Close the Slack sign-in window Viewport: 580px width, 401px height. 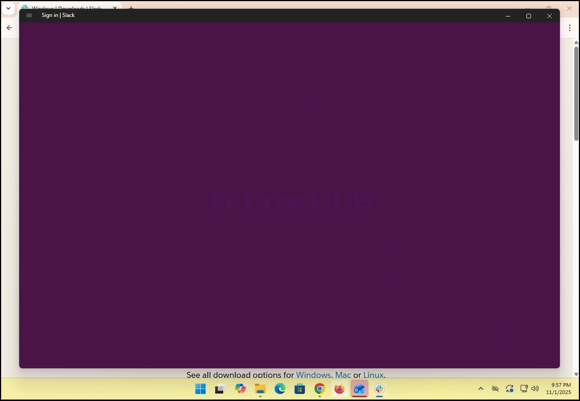[550, 16]
